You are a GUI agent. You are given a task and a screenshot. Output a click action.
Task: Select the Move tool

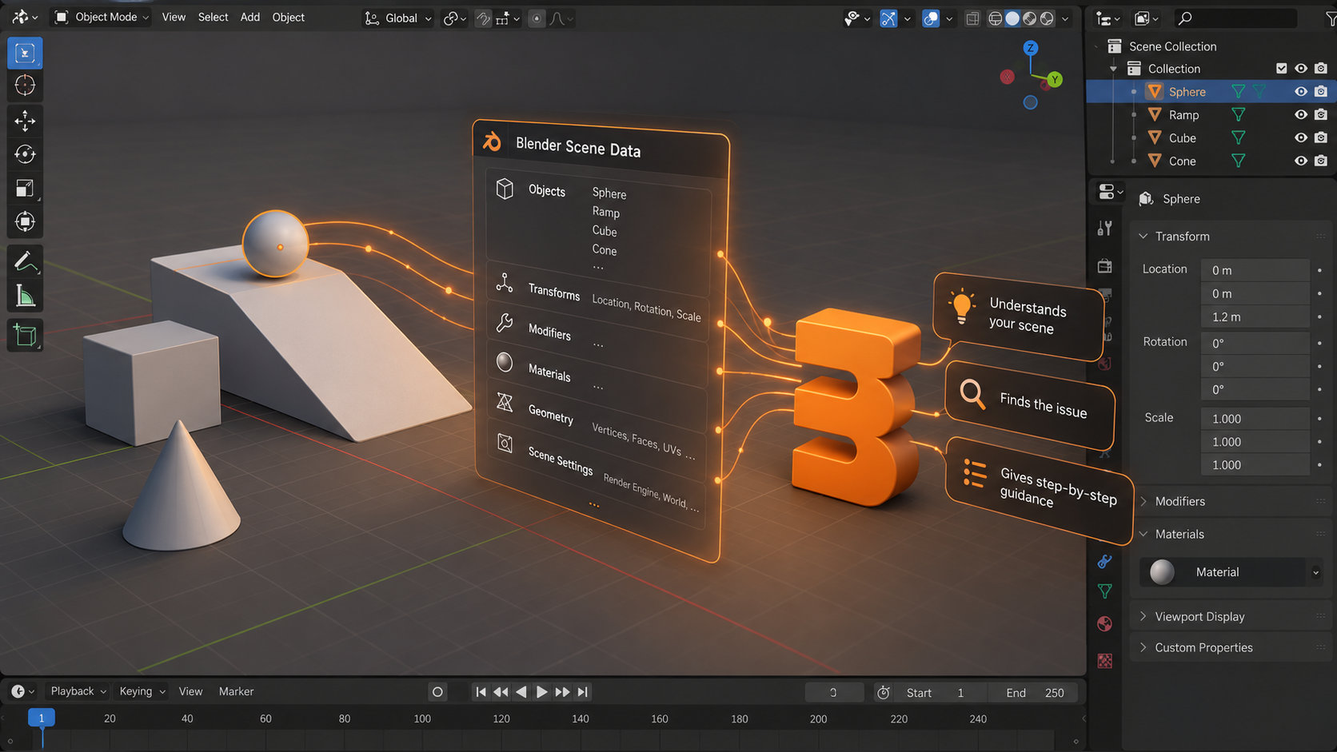tap(25, 121)
